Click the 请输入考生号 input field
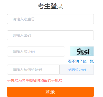This screenshot has width=103, height=97. coord(50,19)
